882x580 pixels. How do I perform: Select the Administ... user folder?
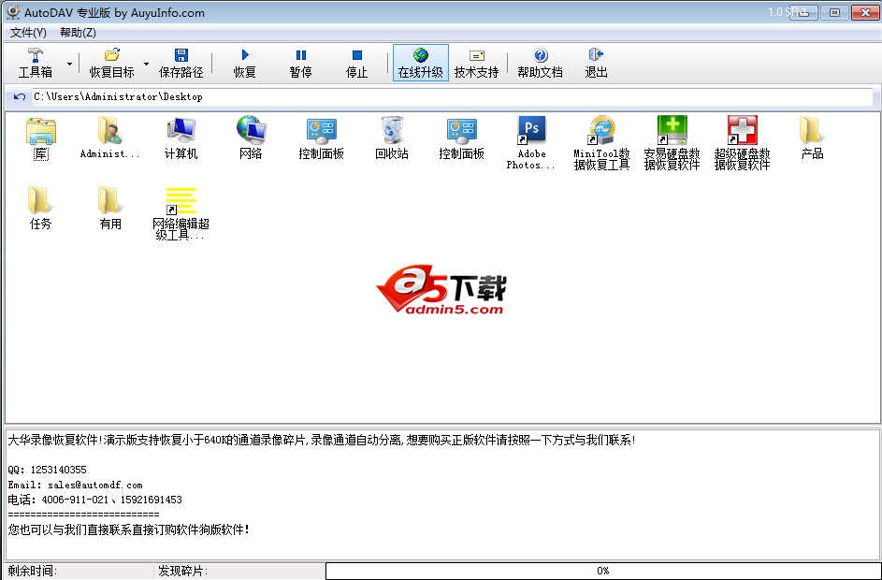(x=109, y=138)
